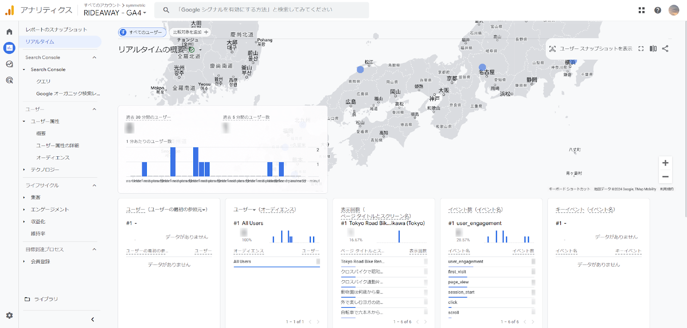Click the realtime status check icon
Image resolution: width=687 pixels, height=328 pixels.
[x=192, y=50]
